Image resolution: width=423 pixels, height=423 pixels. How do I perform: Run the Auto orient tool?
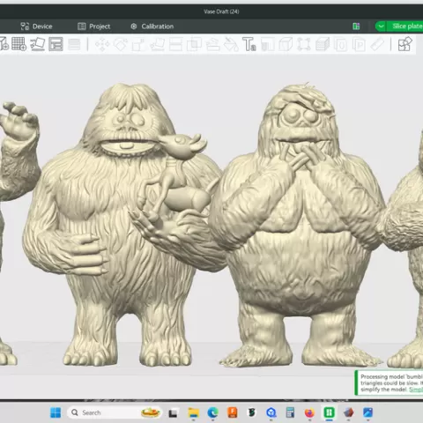38,44
